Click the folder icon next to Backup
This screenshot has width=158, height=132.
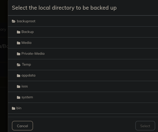point(18,32)
